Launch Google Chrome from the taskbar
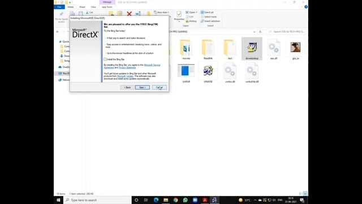Image resolution: width=362 pixels, height=204 pixels. (175, 200)
